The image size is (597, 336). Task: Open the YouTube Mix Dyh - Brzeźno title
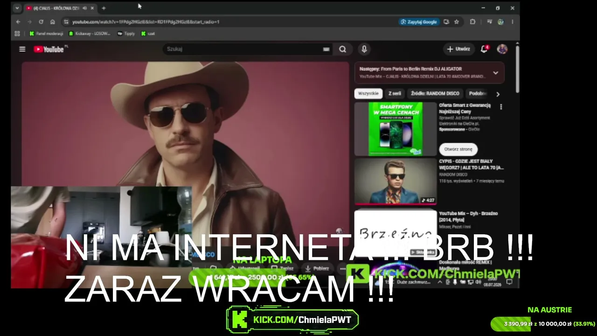point(468,217)
